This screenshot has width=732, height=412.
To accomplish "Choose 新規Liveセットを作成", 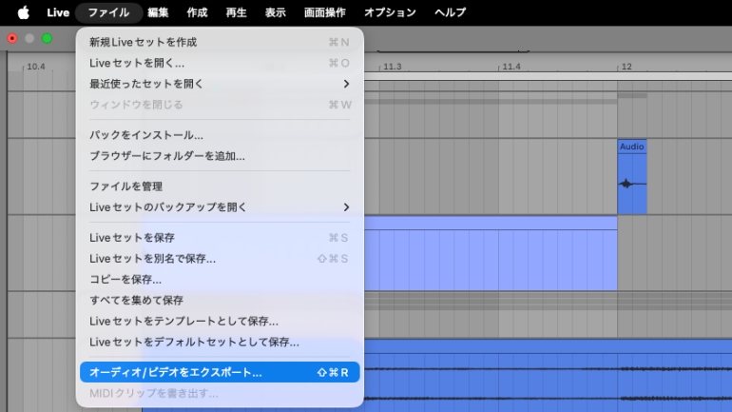I will coord(220,42).
